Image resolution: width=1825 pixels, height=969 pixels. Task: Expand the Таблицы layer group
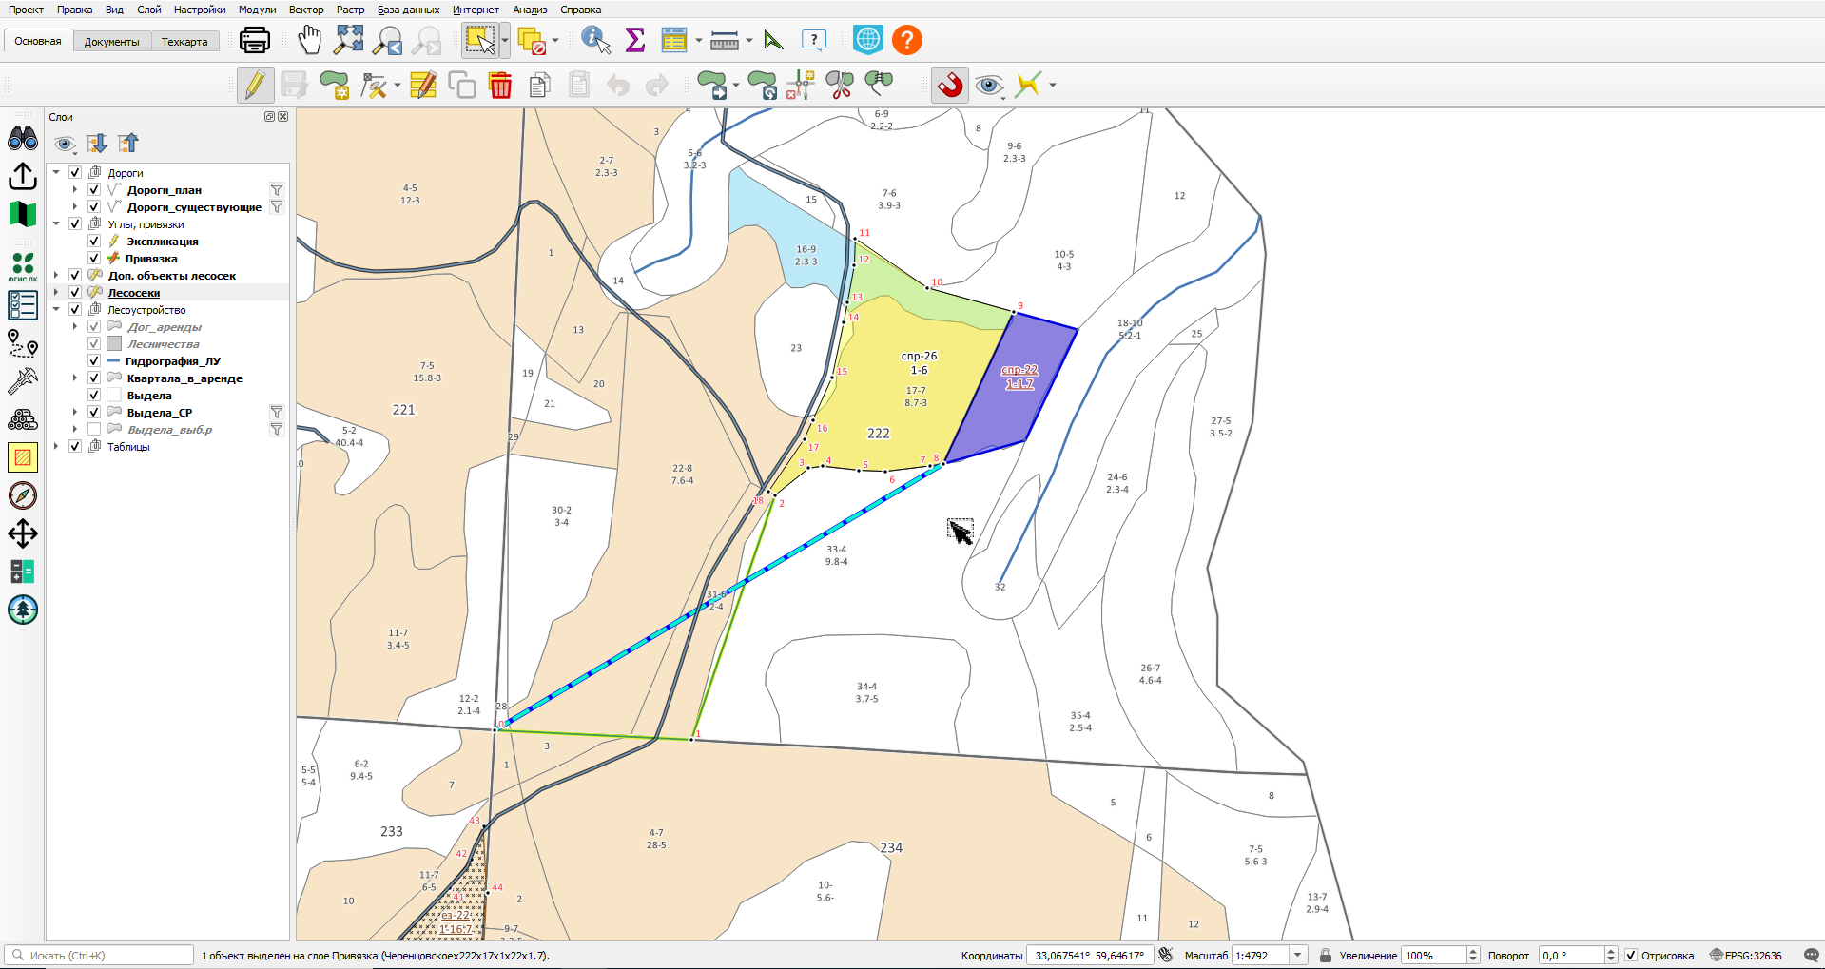tap(56, 447)
